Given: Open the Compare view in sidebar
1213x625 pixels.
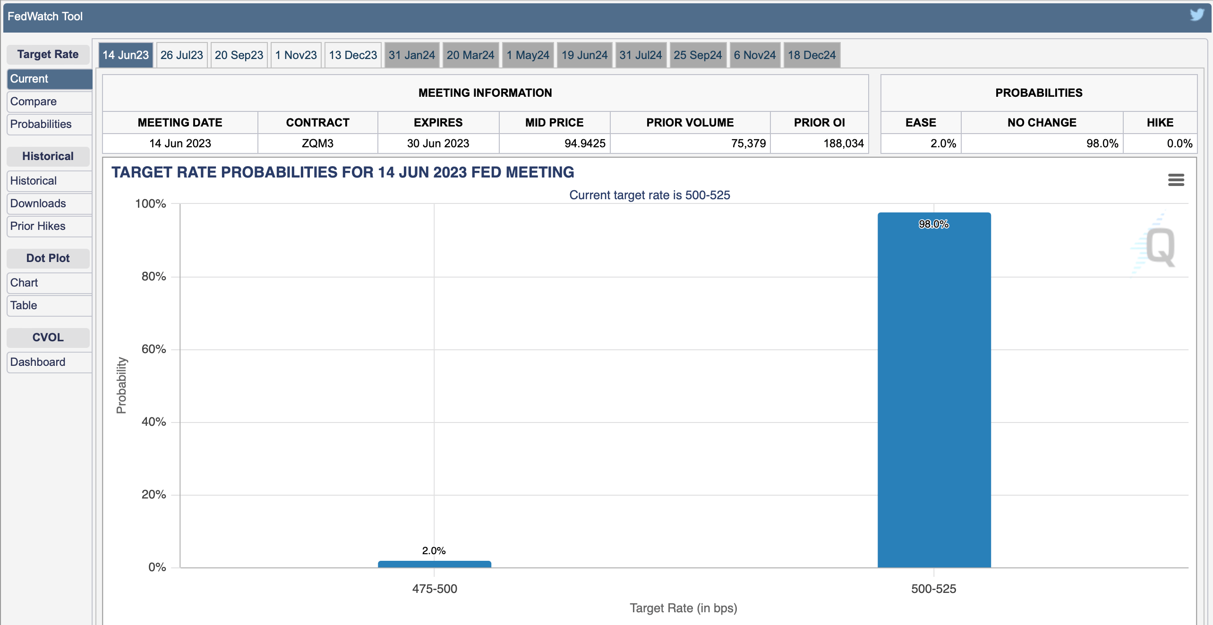Looking at the screenshot, I should coord(49,101).
